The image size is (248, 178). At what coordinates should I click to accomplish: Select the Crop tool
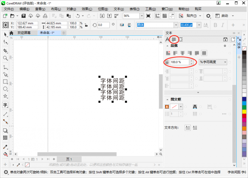pyautogui.click(x=5, y=50)
